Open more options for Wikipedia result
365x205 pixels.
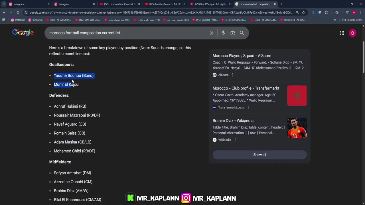235,140
